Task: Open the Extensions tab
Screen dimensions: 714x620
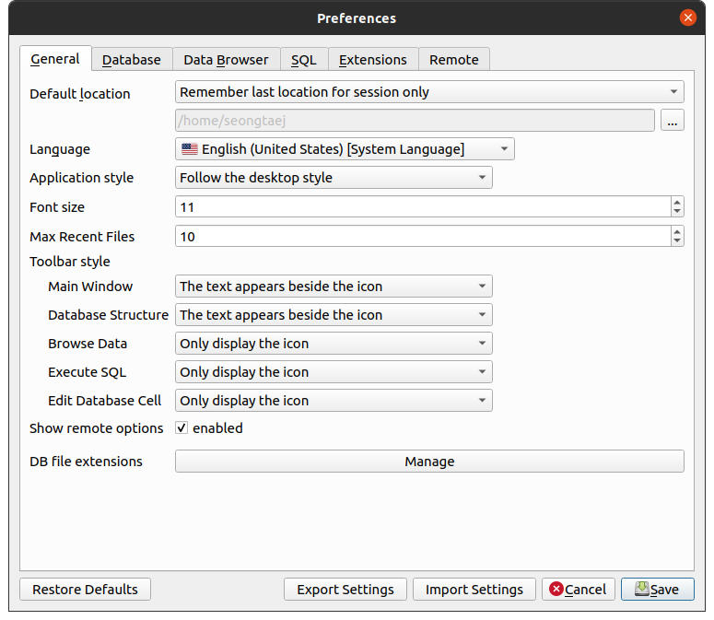Action: [x=373, y=60]
